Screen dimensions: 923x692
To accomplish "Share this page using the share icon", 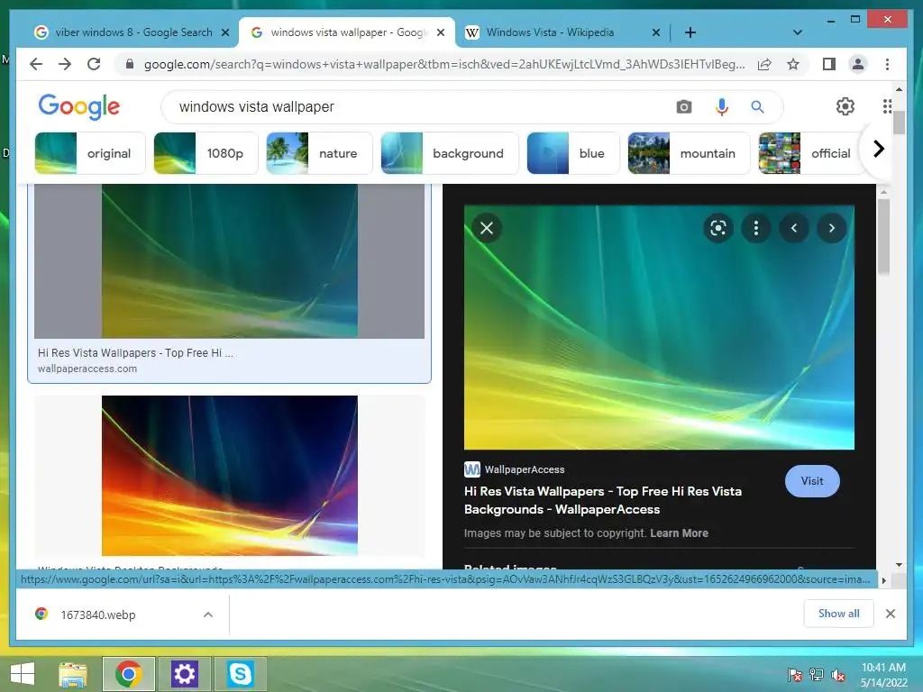I will pyautogui.click(x=764, y=64).
